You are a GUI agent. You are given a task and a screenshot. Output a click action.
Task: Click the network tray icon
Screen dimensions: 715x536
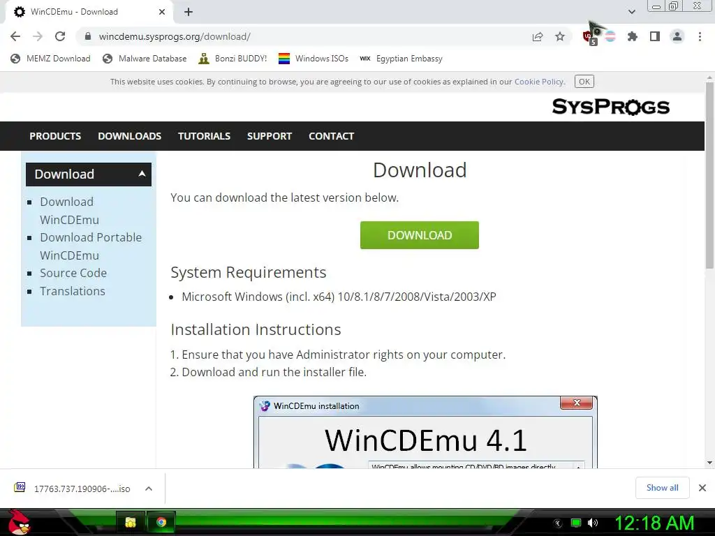[x=576, y=523]
